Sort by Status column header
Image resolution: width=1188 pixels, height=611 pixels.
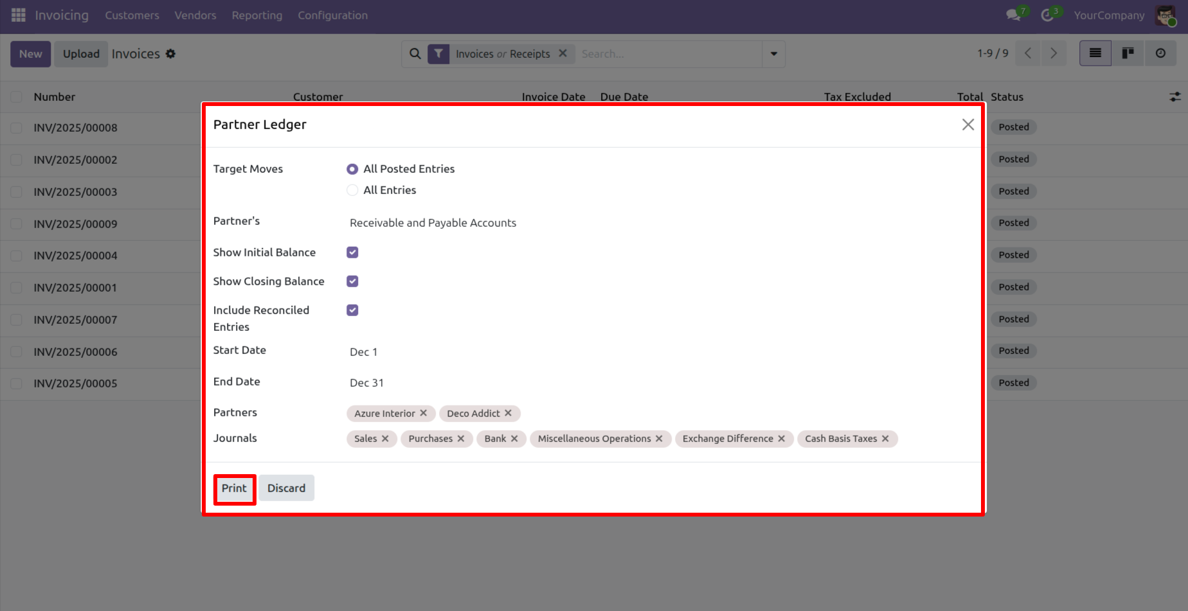[1007, 97]
